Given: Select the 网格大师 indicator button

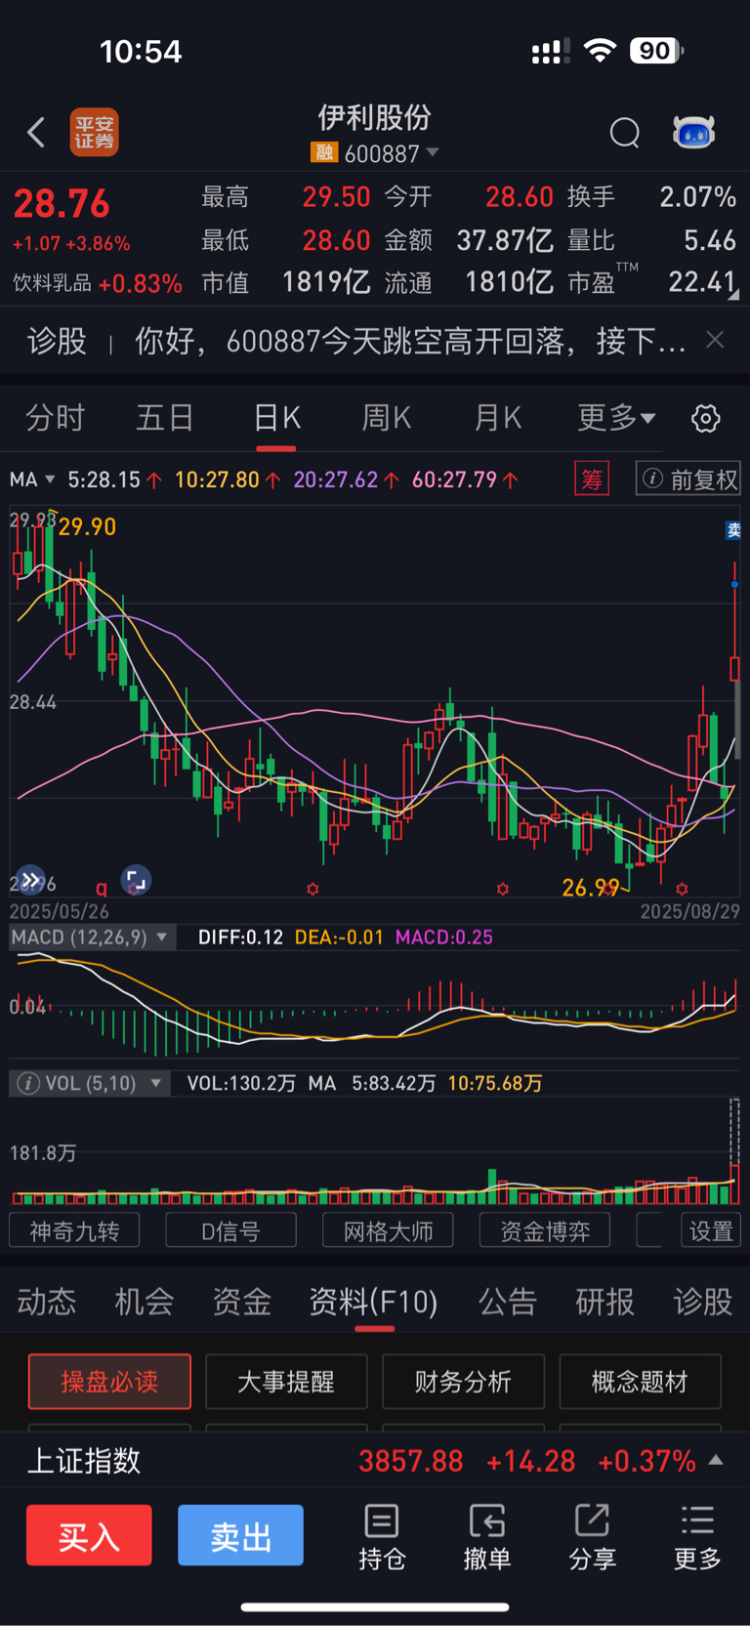Looking at the screenshot, I should point(389,1230).
